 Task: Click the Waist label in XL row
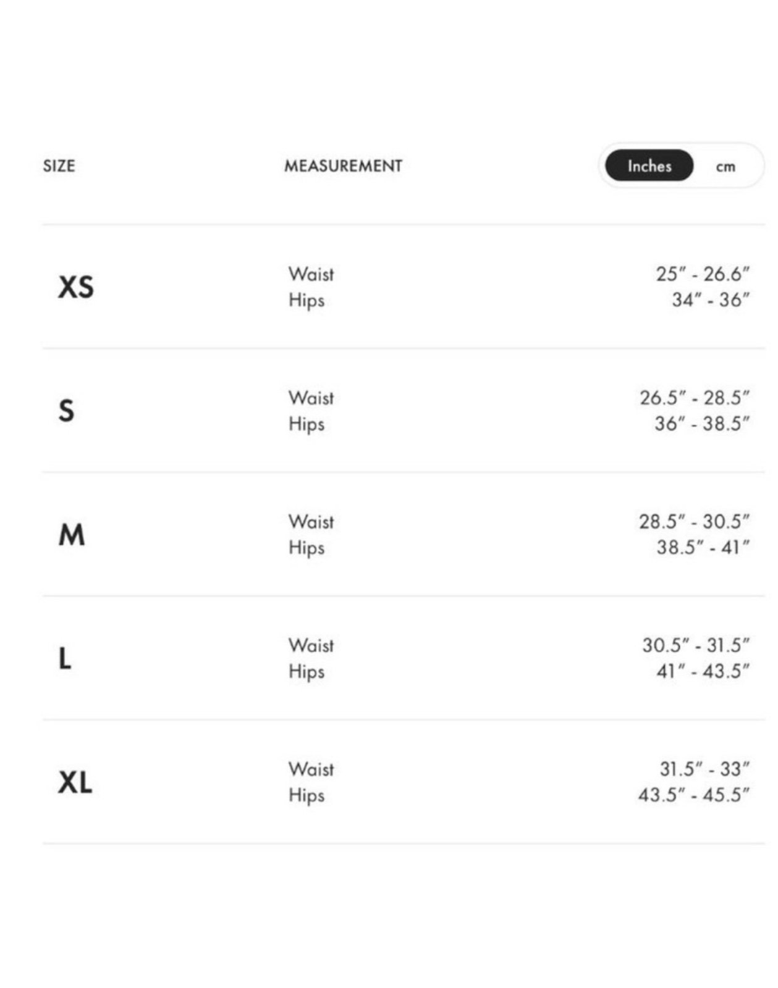click(x=311, y=769)
